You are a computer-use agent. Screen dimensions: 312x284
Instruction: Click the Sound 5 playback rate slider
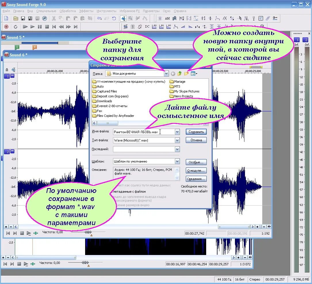point(85,263)
